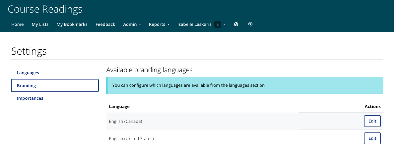Click the English (Canada) row text

tap(125, 122)
